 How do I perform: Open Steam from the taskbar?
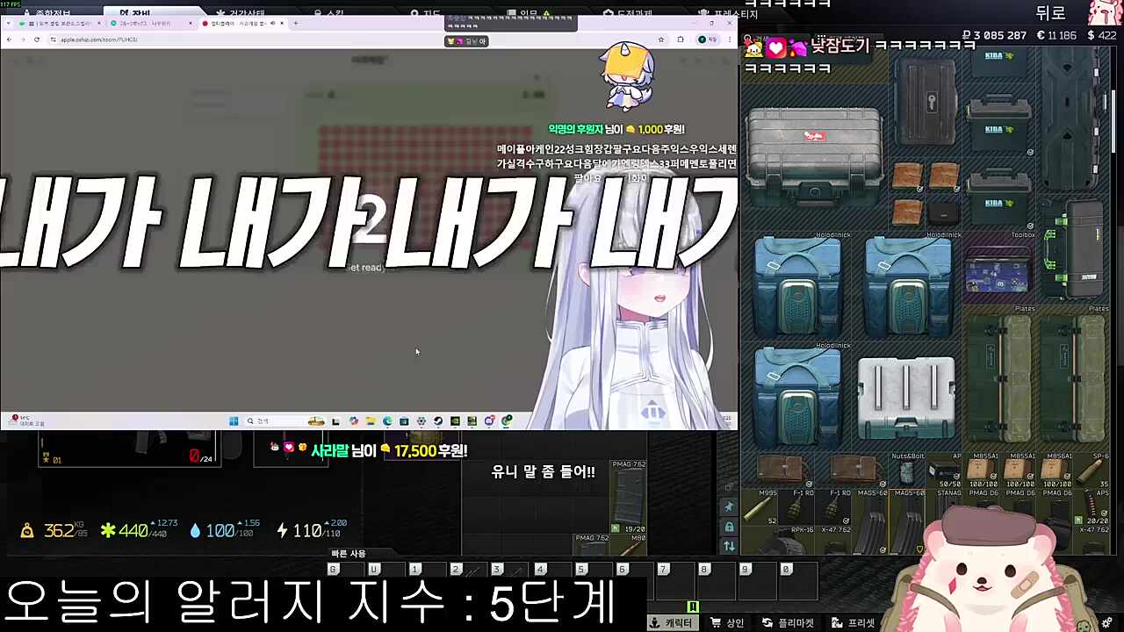tap(438, 421)
